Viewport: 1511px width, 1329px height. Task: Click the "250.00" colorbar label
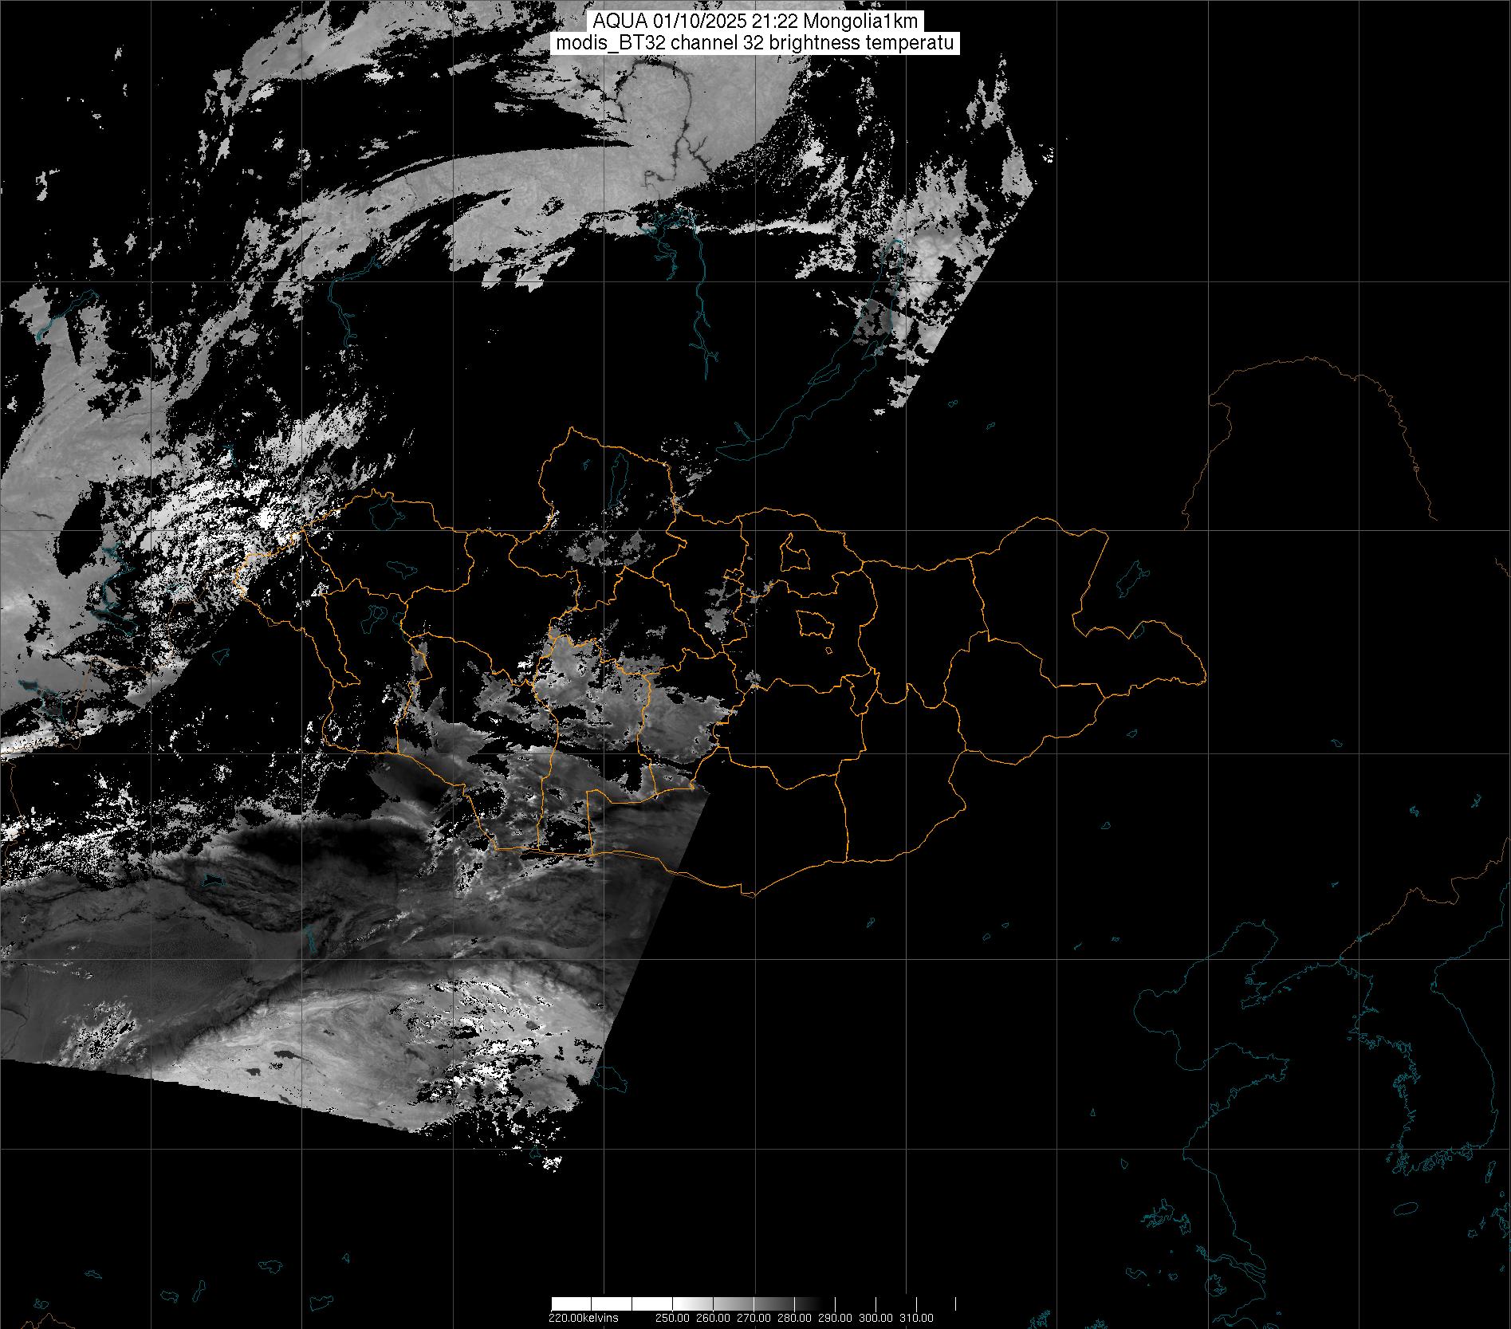point(671,1317)
